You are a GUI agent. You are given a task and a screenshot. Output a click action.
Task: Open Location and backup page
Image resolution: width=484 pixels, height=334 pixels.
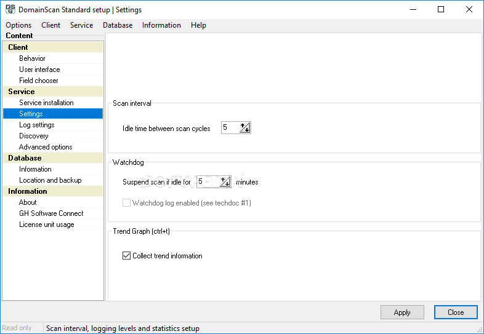[50, 180]
